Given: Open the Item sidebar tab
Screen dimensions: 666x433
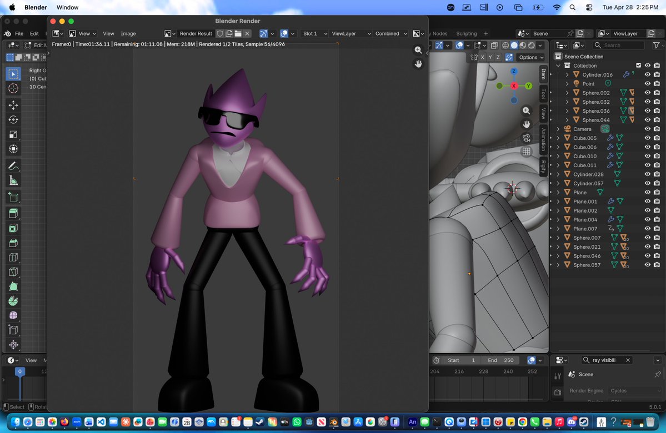Looking at the screenshot, I should coord(543,74).
